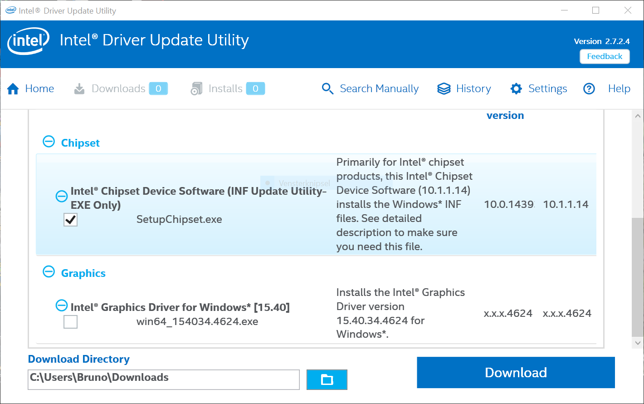Click the Installs disc icon
644x404 pixels.
tap(196, 89)
